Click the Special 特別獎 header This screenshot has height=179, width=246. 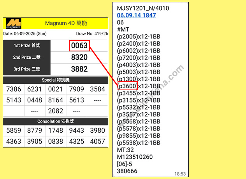click(x=56, y=80)
